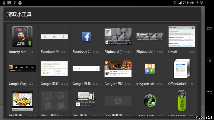The height and width of the screenshot is (120, 214).
Task: Tap the download notification icon in status bar
Action: [4, 3]
